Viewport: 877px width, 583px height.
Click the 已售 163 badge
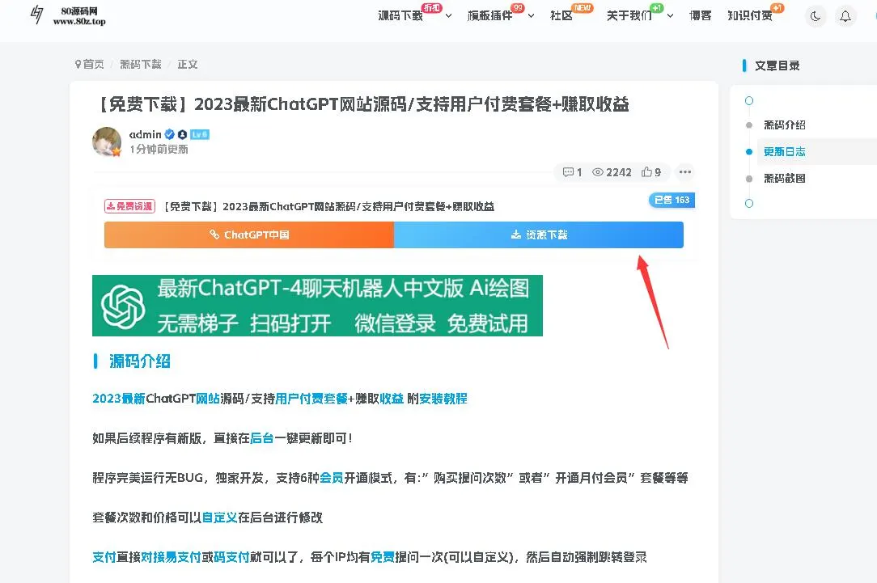point(672,200)
